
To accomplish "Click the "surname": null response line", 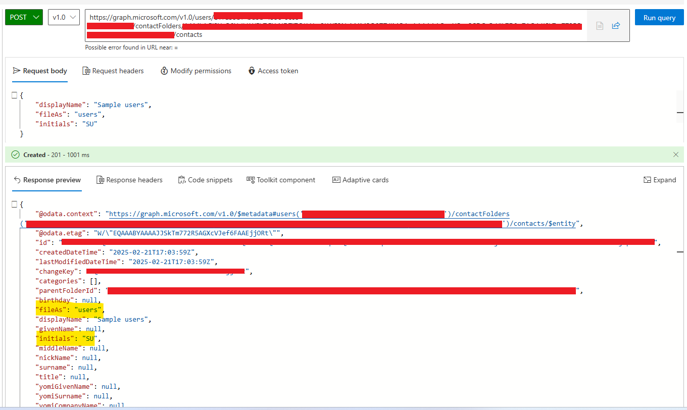I will coord(66,367).
